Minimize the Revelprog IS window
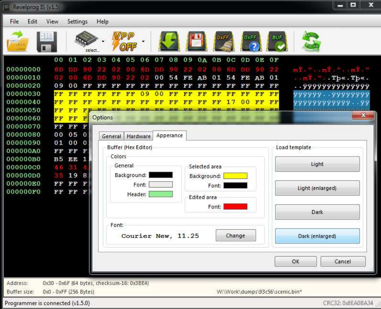Image resolution: width=381 pixels, height=309 pixels. pyautogui.click(x=340, y=5)
